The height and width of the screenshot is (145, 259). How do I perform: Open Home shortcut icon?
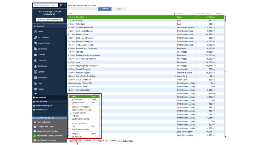(x=36, y=31)
